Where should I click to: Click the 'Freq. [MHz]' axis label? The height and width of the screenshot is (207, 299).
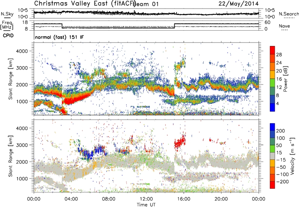pyautogui.click(x=7, y=25)
